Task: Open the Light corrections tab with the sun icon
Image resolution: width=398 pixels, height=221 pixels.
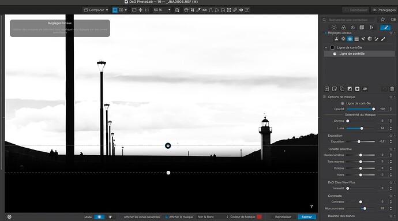Action: click(334, 28)
